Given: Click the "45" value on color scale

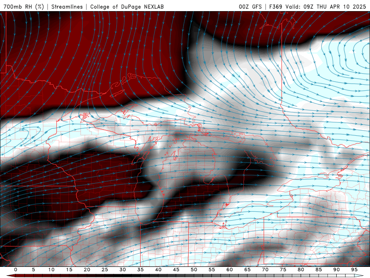Looking at the screenshot, I should tap(176, 270).
